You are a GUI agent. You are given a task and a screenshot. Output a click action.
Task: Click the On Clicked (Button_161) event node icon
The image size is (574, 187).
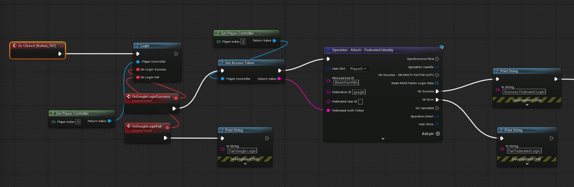click(14, 46)
